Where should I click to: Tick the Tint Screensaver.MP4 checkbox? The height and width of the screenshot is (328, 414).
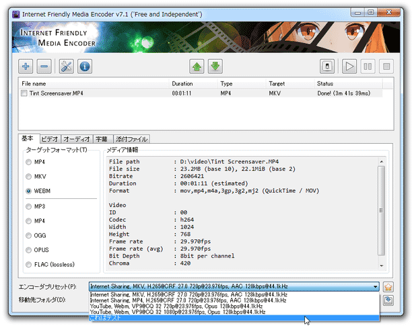pos(24,93)
